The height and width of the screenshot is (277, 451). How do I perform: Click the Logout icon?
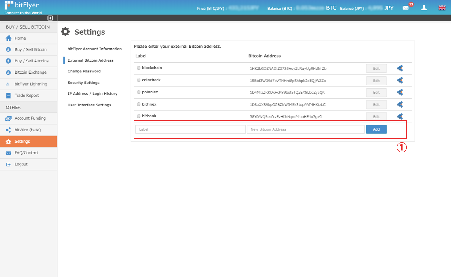click(x=8, y=164)
